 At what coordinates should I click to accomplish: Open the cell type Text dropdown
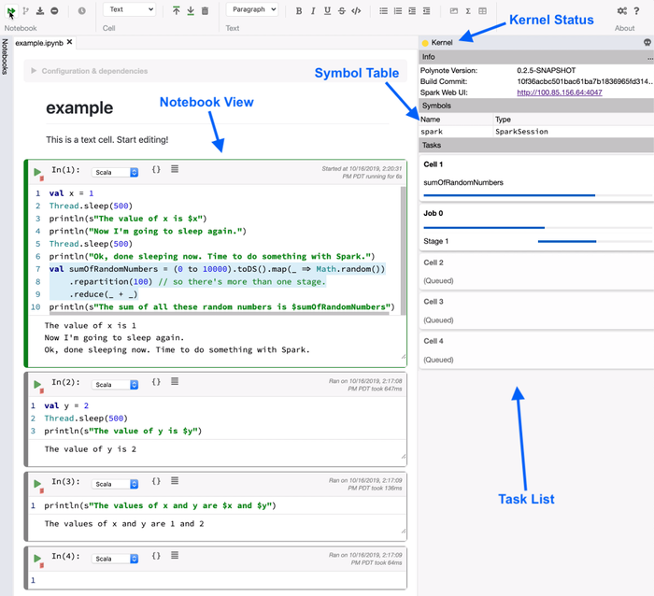(x=129, y=10)
